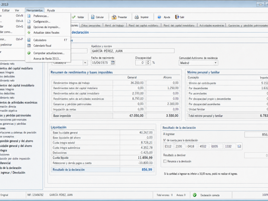Viewport: 268px width, 201px height.
Task: Select 'nsmisiones patrimoniales' tree item
Action: click(x=13, y=120)
